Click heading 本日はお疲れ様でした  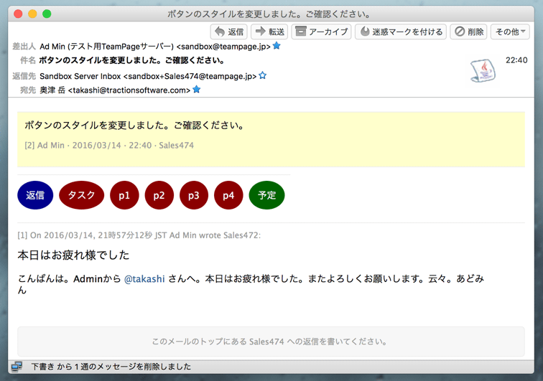click(73, 255)
